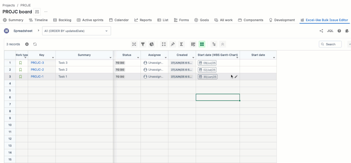
Task: Open the column settings wrench icon
Action: coord(193,44)
